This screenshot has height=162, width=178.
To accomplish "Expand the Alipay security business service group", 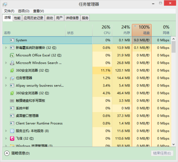I will (6, 85).
